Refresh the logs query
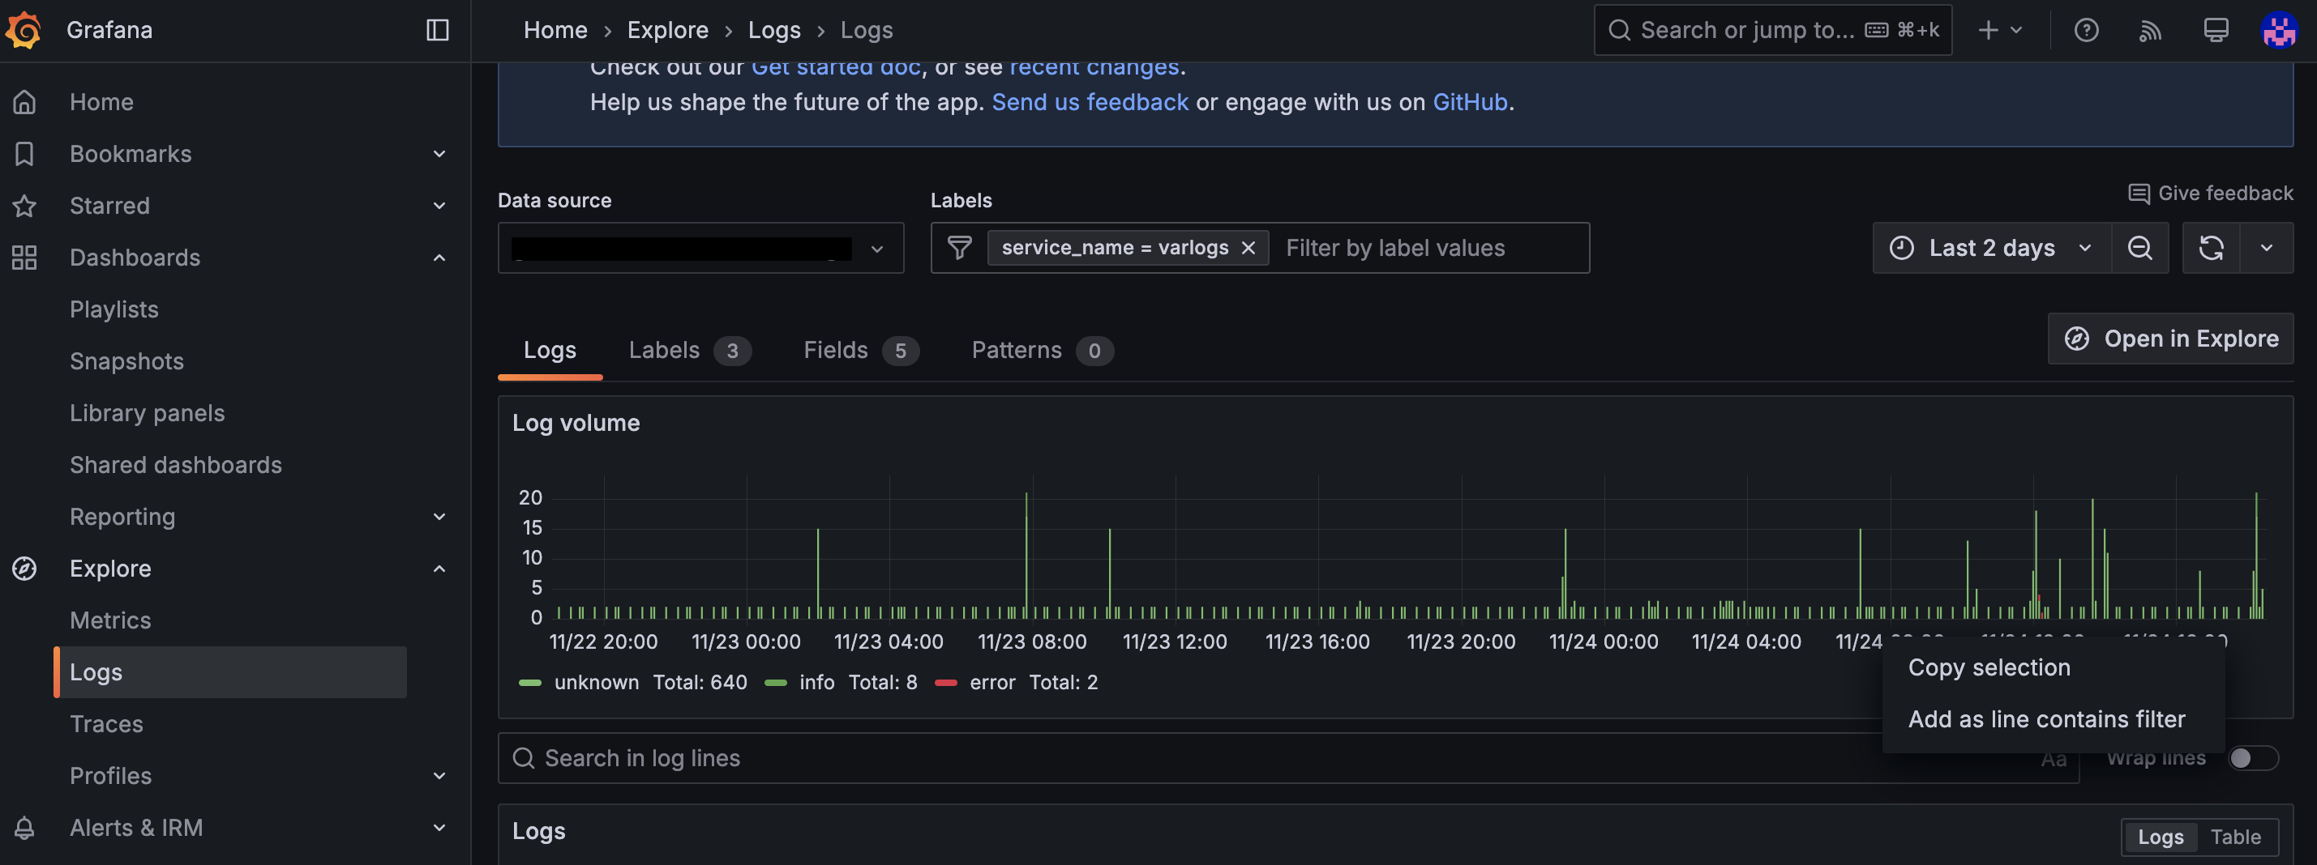Viewport: 2317px width, 865px height. (2211, 247)
